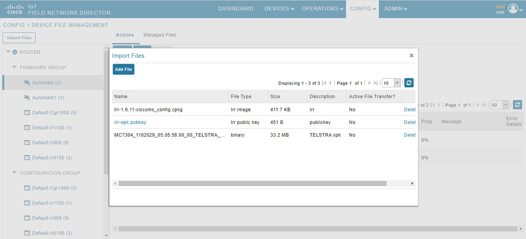Click the Cisco logo
Viewport: 526px width, 239px height.
[15, 9]
